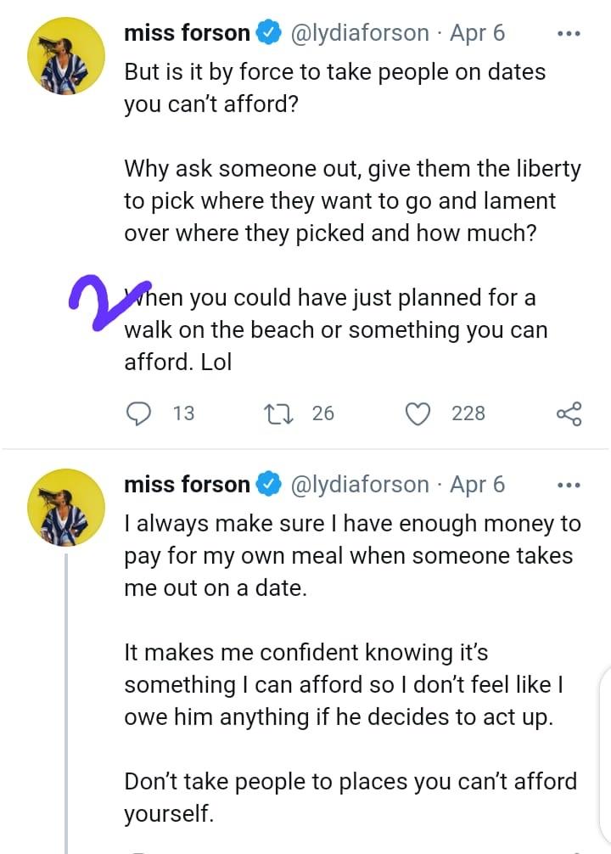This screenshot has width=611, height=854.
Task: Share the first tweet via share icon
Action: 569,413
